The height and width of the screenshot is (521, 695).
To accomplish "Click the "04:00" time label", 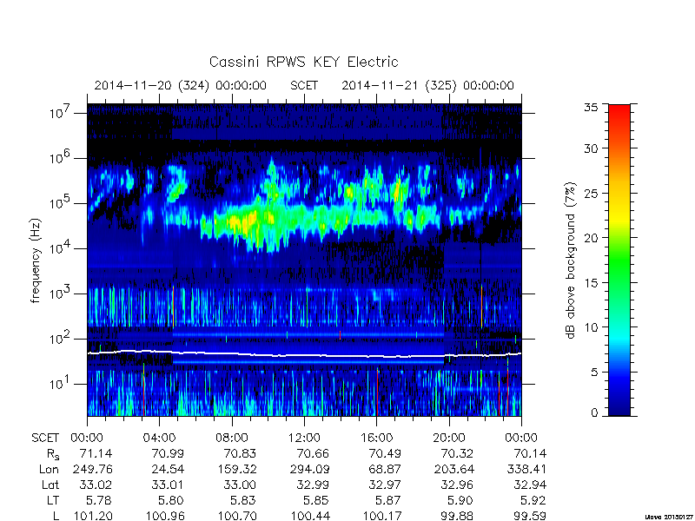I will [160, 439].
